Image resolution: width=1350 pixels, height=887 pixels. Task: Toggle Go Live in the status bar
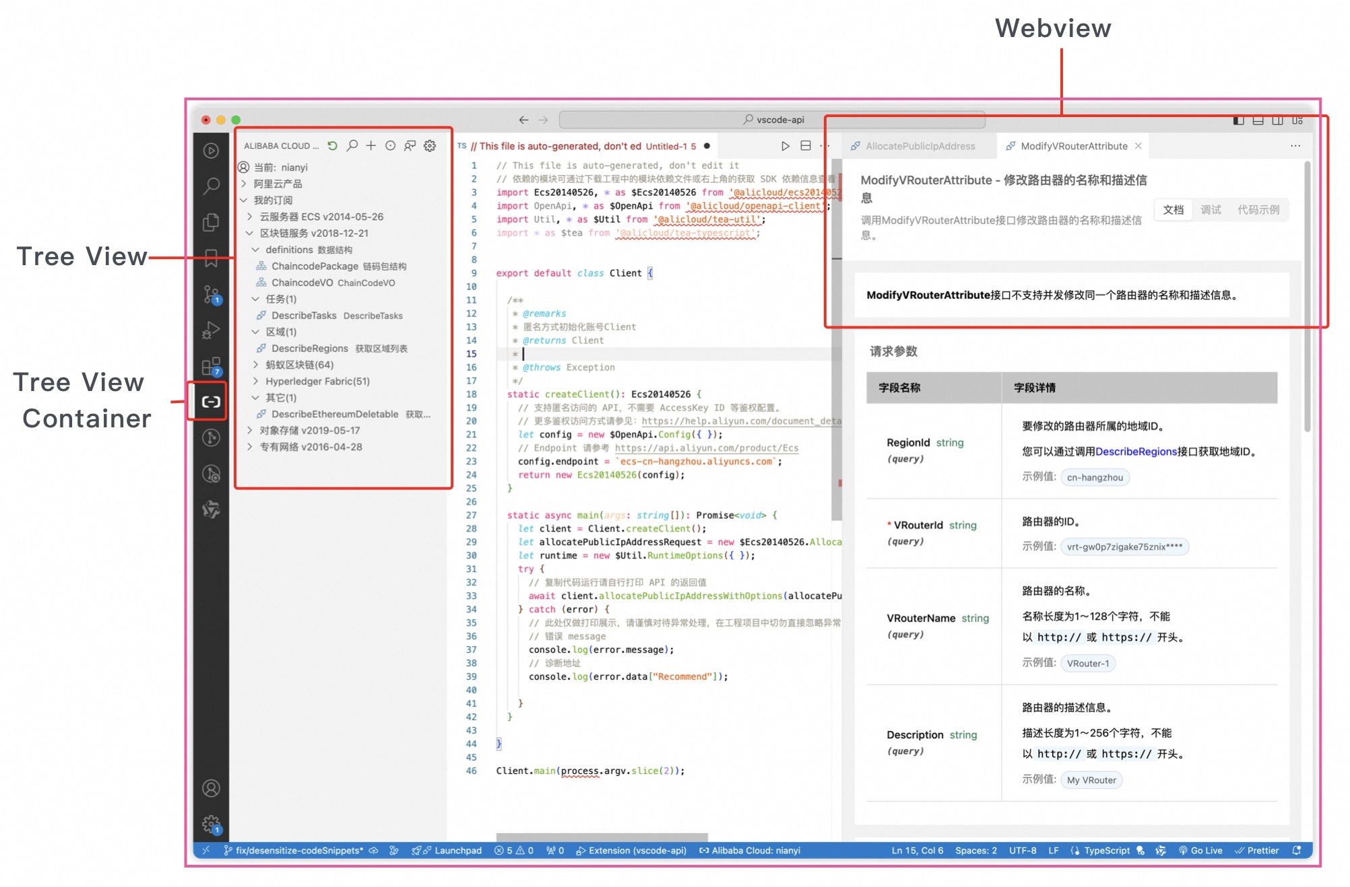[x=1200, y=850]
